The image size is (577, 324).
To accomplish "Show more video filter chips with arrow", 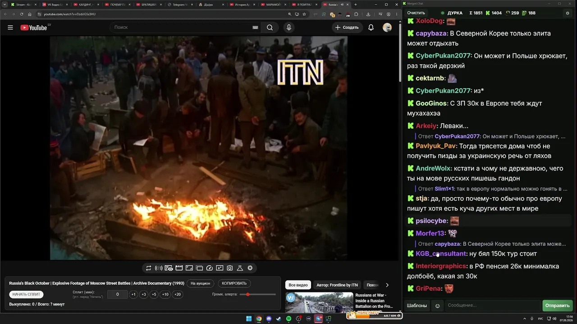I will click(387, 285).
